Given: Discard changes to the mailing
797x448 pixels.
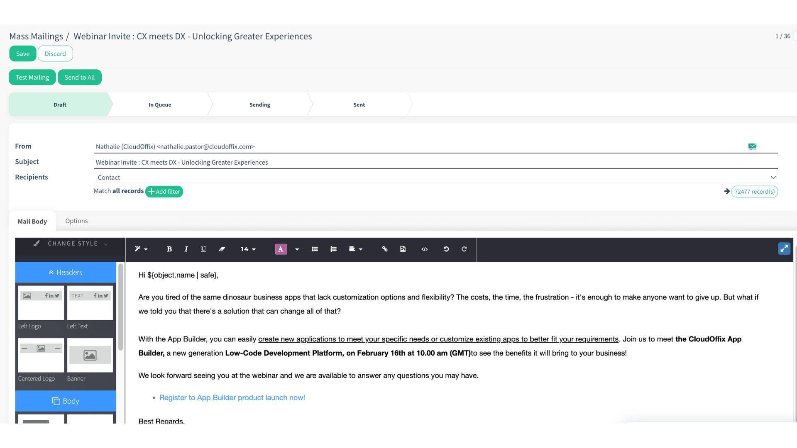Looking at the screenshot, I should coord(55,54).
